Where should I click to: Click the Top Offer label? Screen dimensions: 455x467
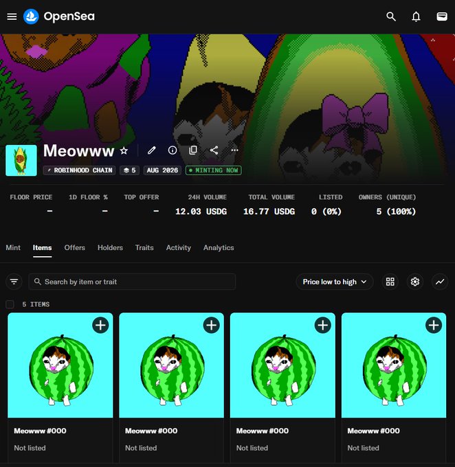point(142,197)
